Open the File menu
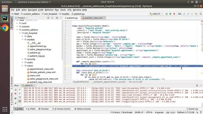The height and width of the screenshot is (114, 203). tap(13, 10)
